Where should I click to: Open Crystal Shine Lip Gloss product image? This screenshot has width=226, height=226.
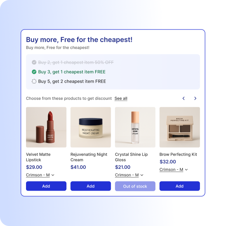[135, 127]
